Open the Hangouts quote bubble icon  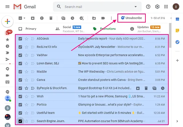point(7,92)
